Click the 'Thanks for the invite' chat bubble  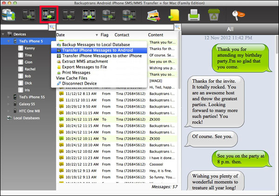tap(215, 101)
